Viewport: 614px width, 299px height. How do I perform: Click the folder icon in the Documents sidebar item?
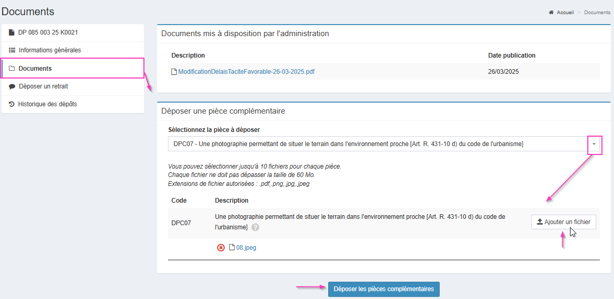tap(12, 69)
